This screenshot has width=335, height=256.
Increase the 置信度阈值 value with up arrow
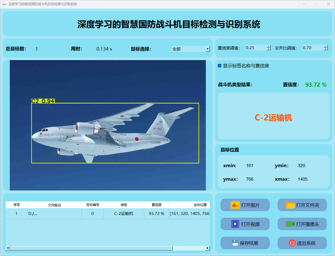point(269,46)
